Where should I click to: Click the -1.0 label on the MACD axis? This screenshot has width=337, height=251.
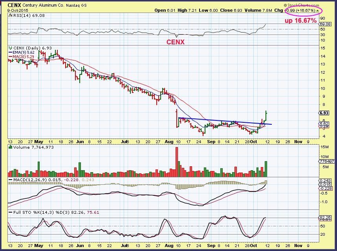(x=324, y=202)
